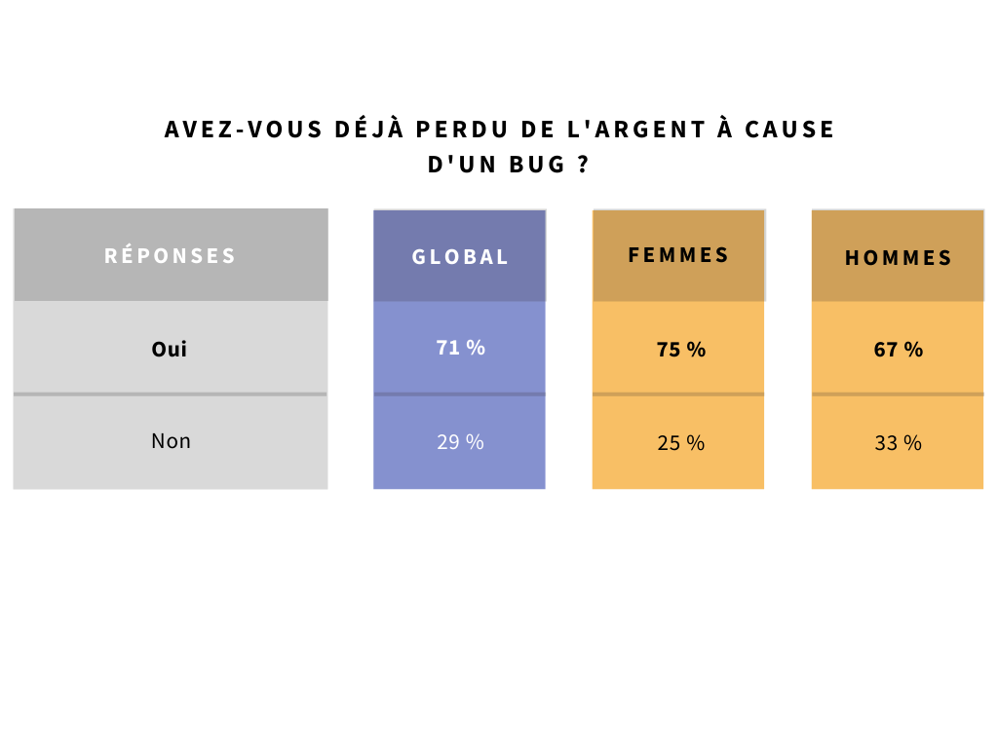Click the Oui response label
Screen dimensions: 998x748
pos(170,349)
